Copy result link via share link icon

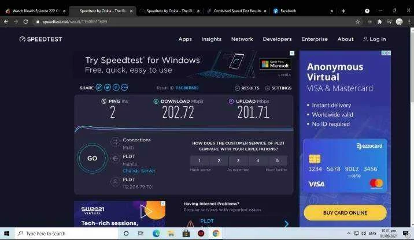tap(99, 88)
